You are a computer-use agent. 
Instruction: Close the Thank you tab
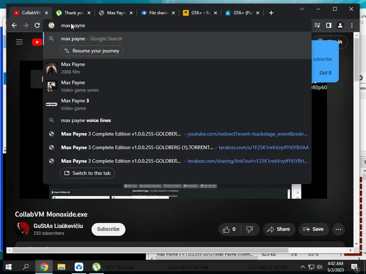pos(89,13)
